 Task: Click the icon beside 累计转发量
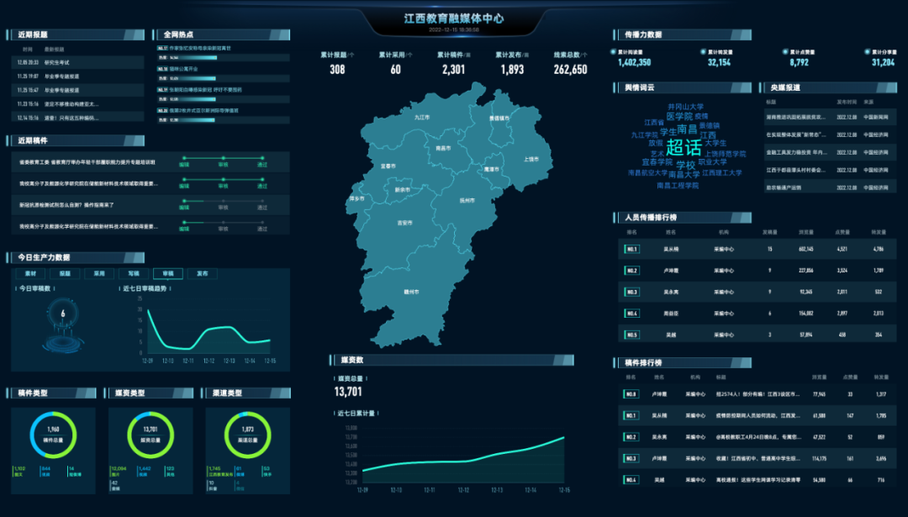[x=703, y=51]
